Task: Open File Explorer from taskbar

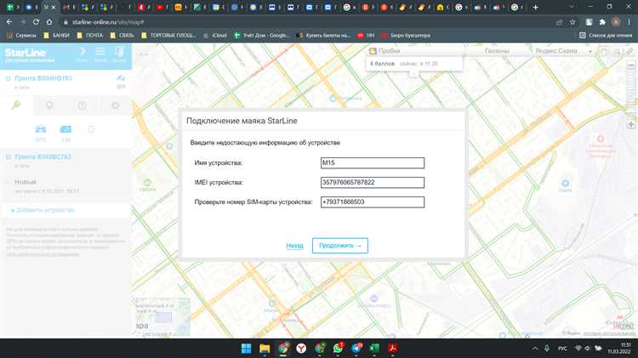Action: (x=265, y=349)
